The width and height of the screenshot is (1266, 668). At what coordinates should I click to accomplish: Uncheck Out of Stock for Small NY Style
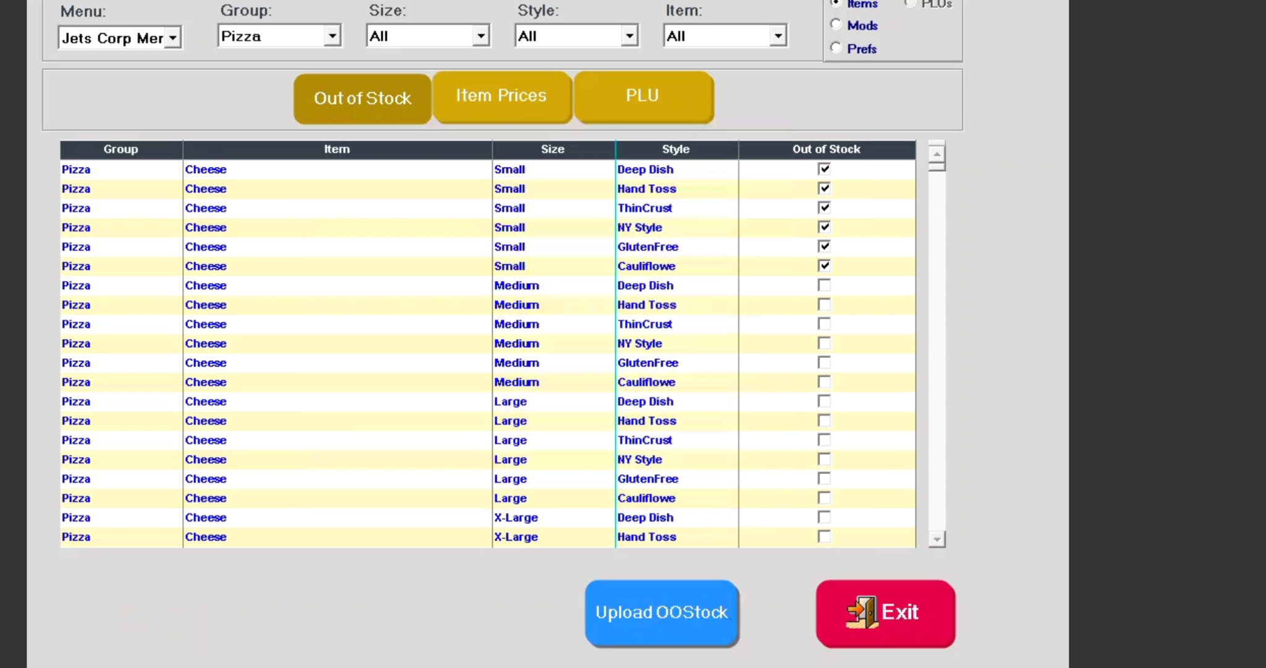pyautogui.click(x=824, y=227)
